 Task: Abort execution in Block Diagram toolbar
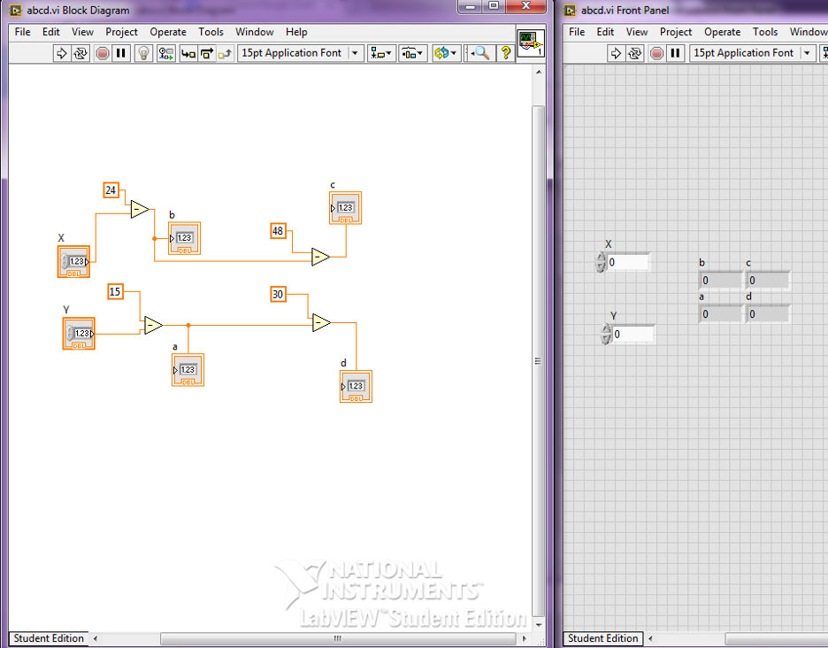(x=103, y=53)
